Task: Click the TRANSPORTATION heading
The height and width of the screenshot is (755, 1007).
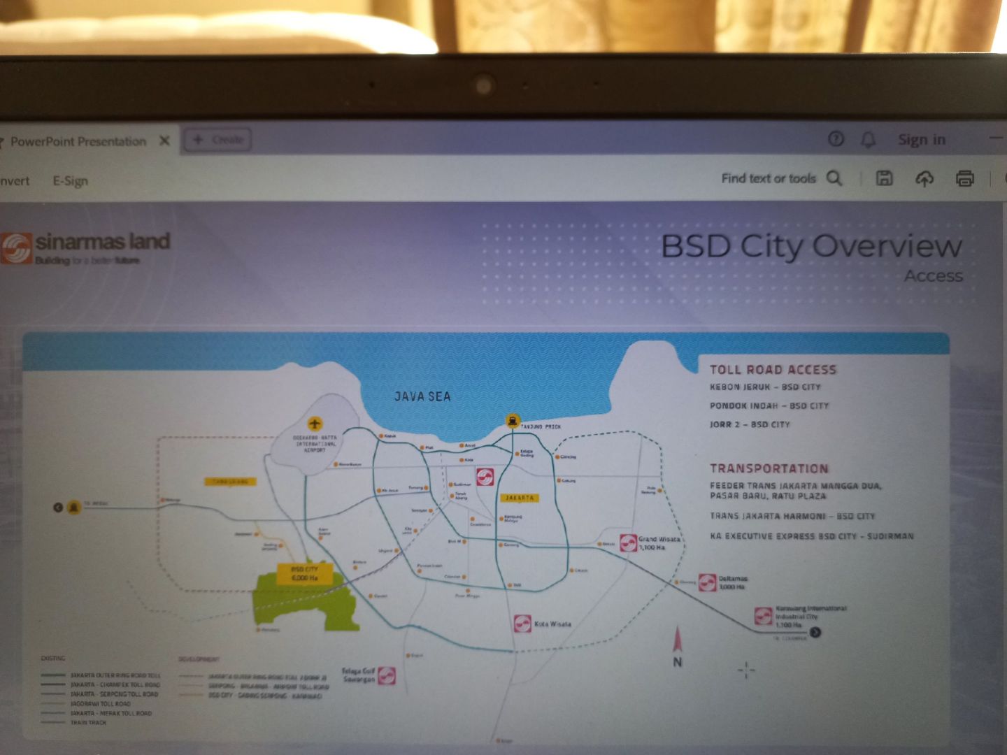Action: [769, 468]
